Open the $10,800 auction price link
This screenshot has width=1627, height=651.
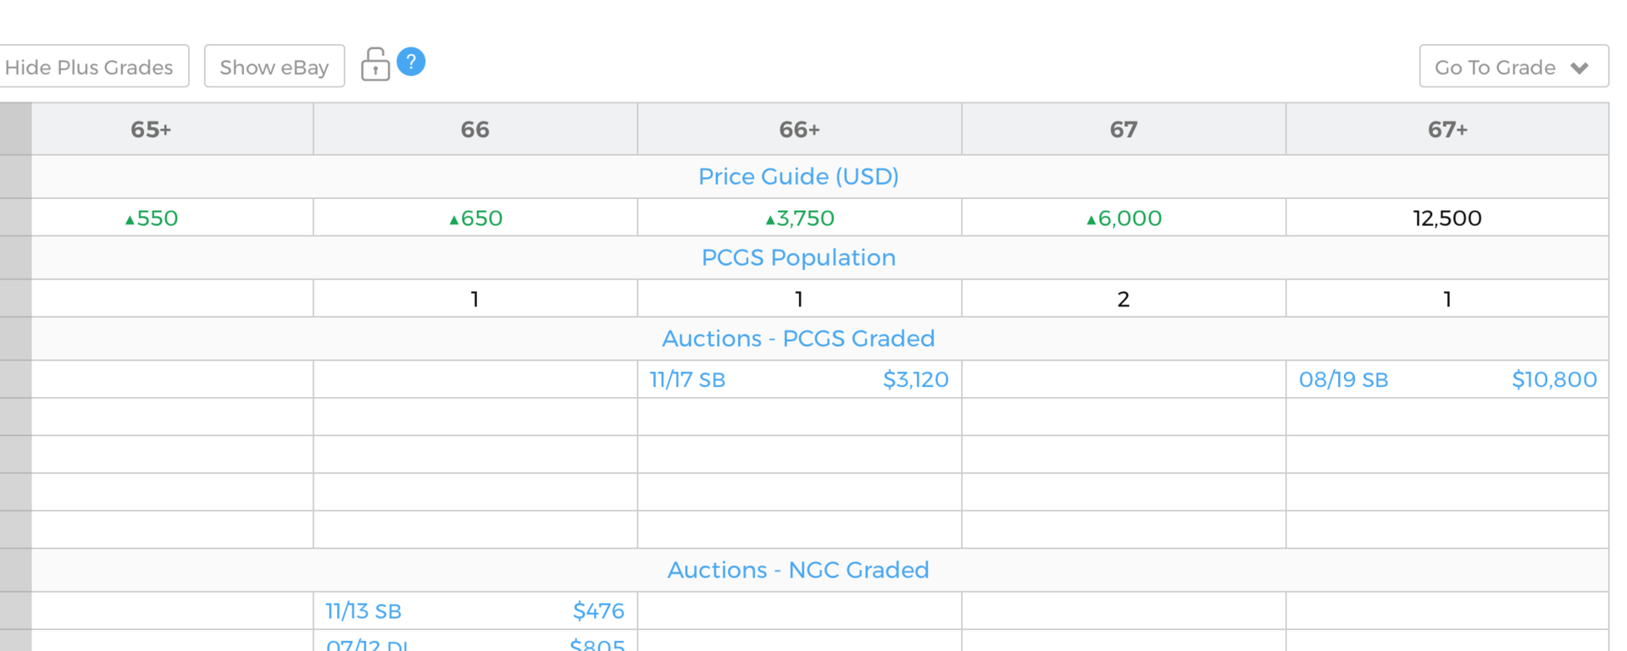1554,380
